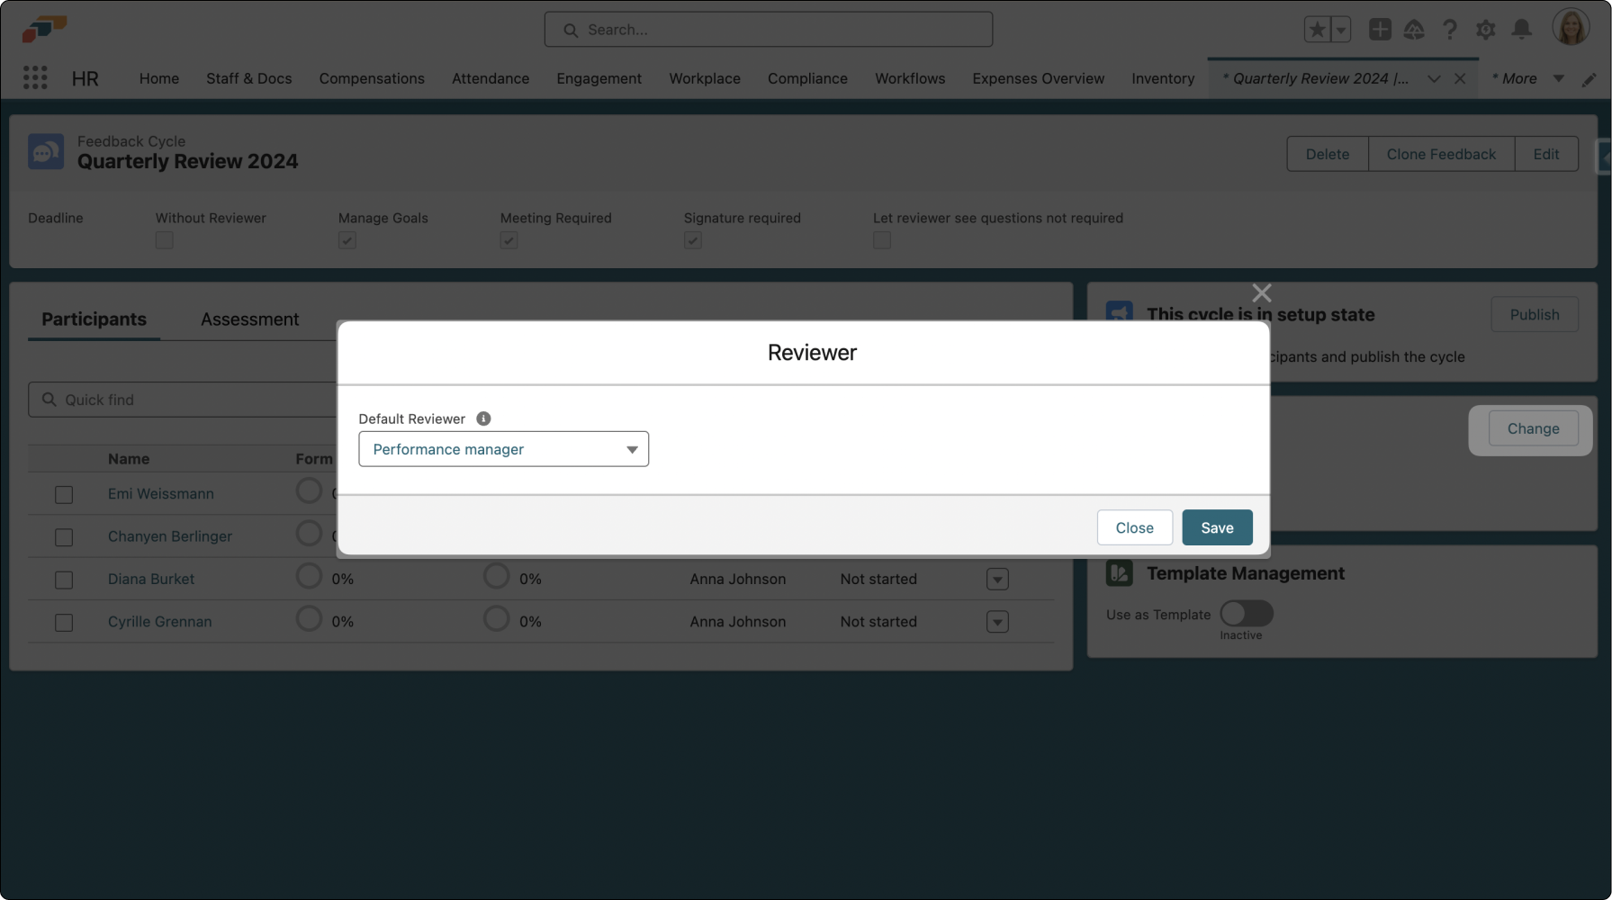Click the global actions plus icon

click(1379, 30)
